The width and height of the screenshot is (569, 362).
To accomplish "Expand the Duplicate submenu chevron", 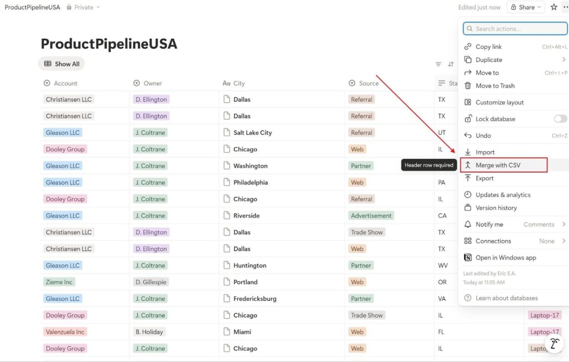I will click(x=563, y=59).
